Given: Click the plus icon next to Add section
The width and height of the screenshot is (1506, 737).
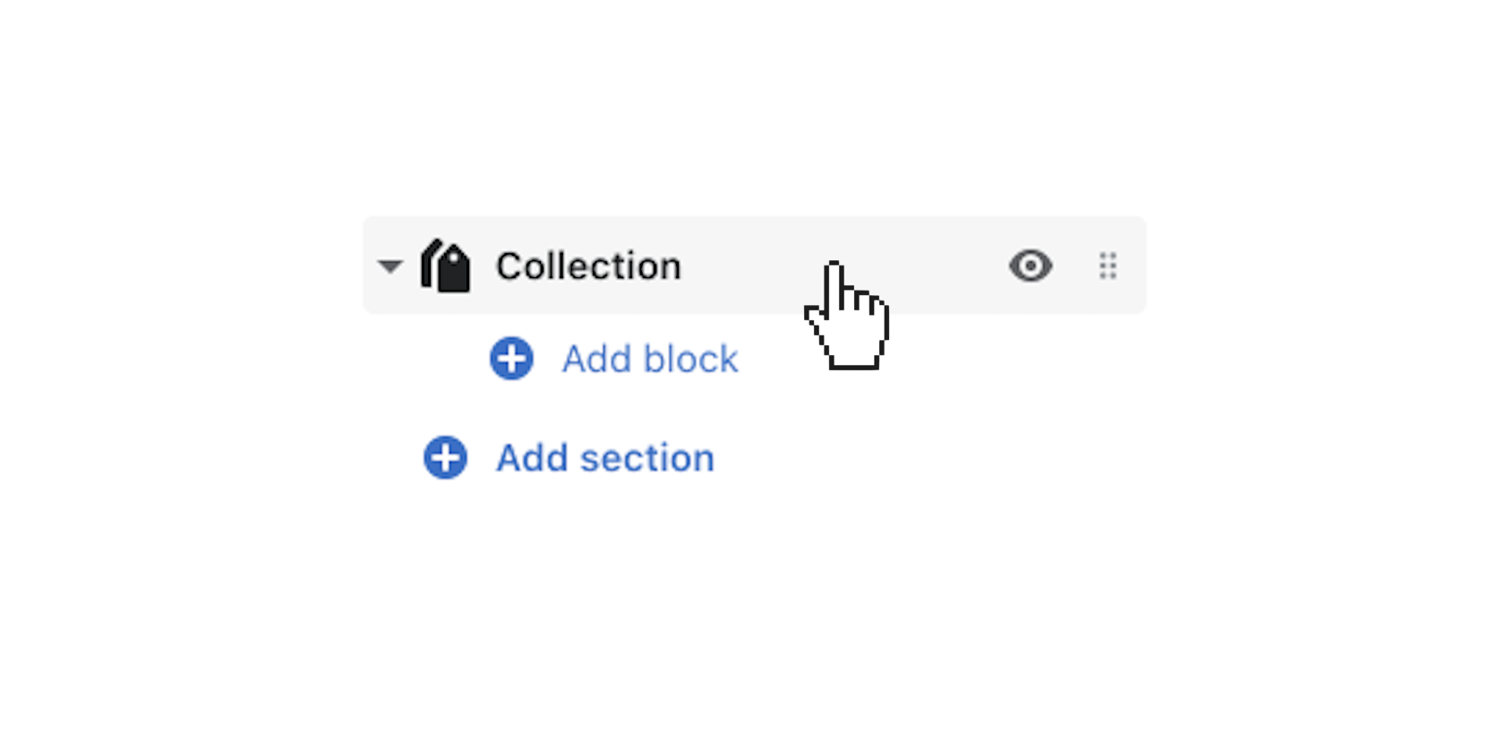Looking at the screenshot, I should 444,458.
